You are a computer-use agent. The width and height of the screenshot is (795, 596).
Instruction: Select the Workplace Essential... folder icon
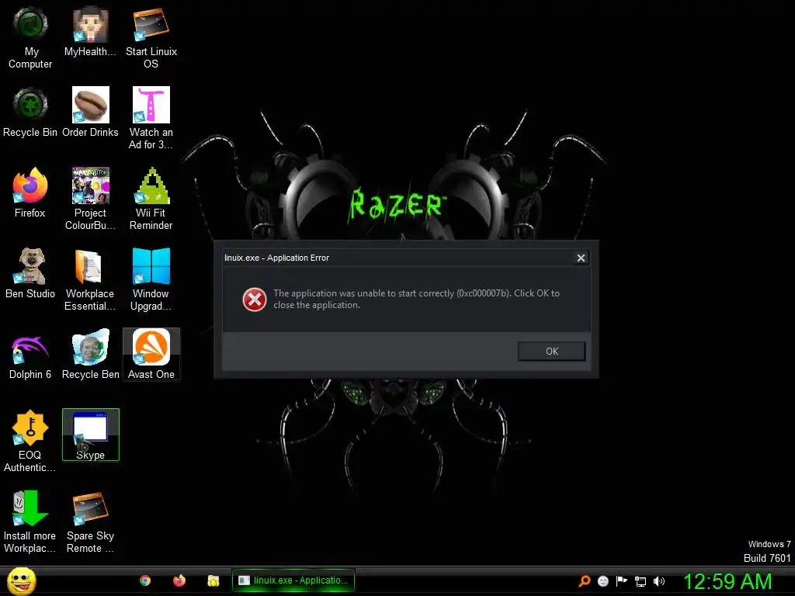click(90, 279)
